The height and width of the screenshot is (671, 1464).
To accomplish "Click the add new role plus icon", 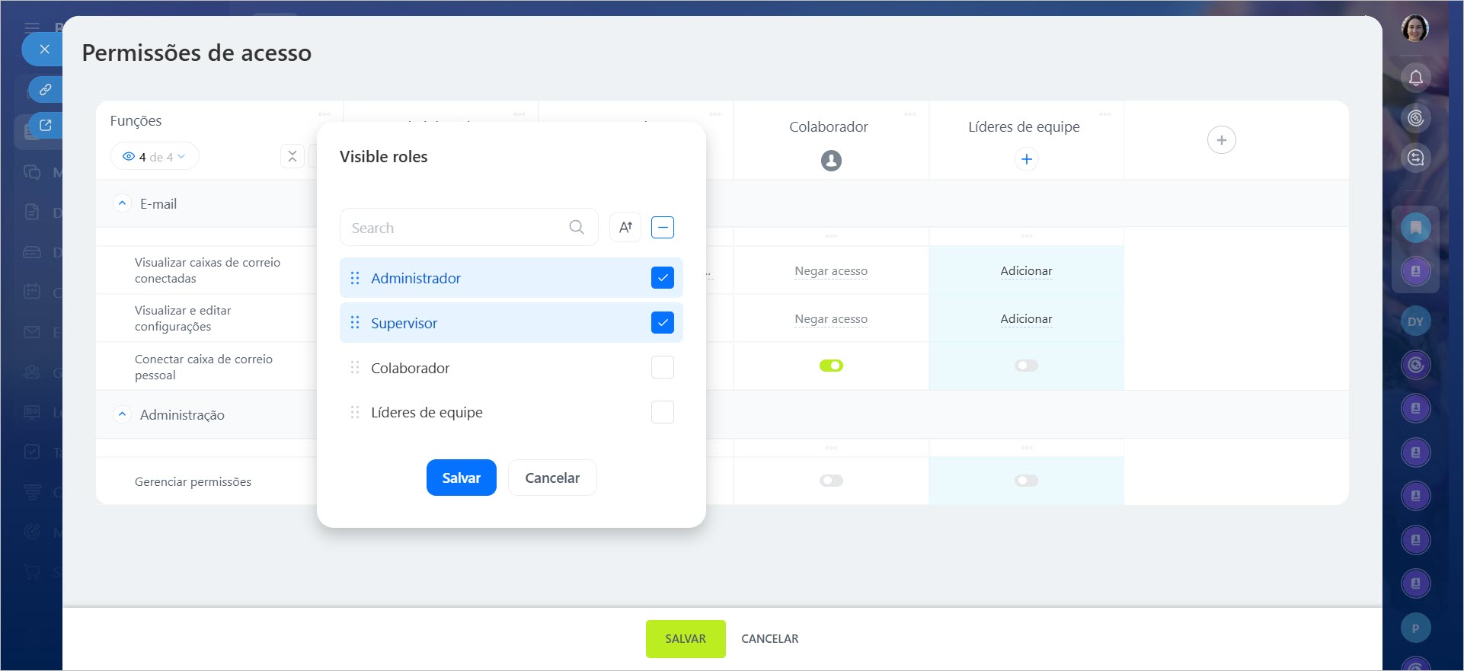I will (x=1221, y=140).
